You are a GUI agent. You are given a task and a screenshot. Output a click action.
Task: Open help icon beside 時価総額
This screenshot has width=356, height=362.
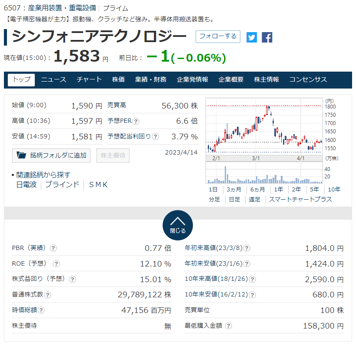(41, 310)
